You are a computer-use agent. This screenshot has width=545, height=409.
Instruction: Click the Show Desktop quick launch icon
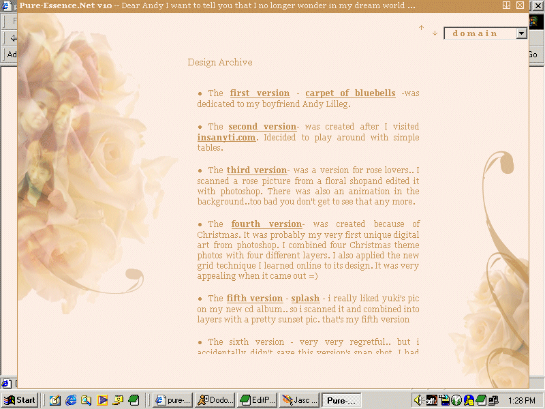point(55,400)
